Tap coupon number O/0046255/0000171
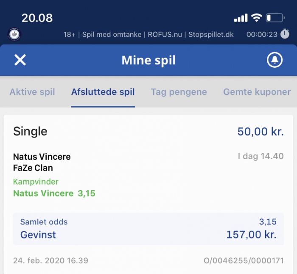This screenshot has height=274, width=297. 244,260
